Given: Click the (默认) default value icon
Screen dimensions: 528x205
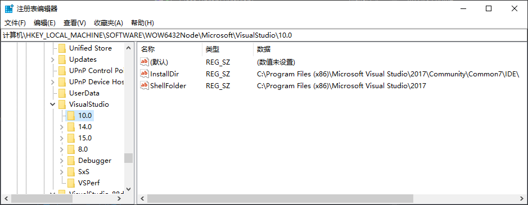Looking at the screenshot, I should click(145, 62).
